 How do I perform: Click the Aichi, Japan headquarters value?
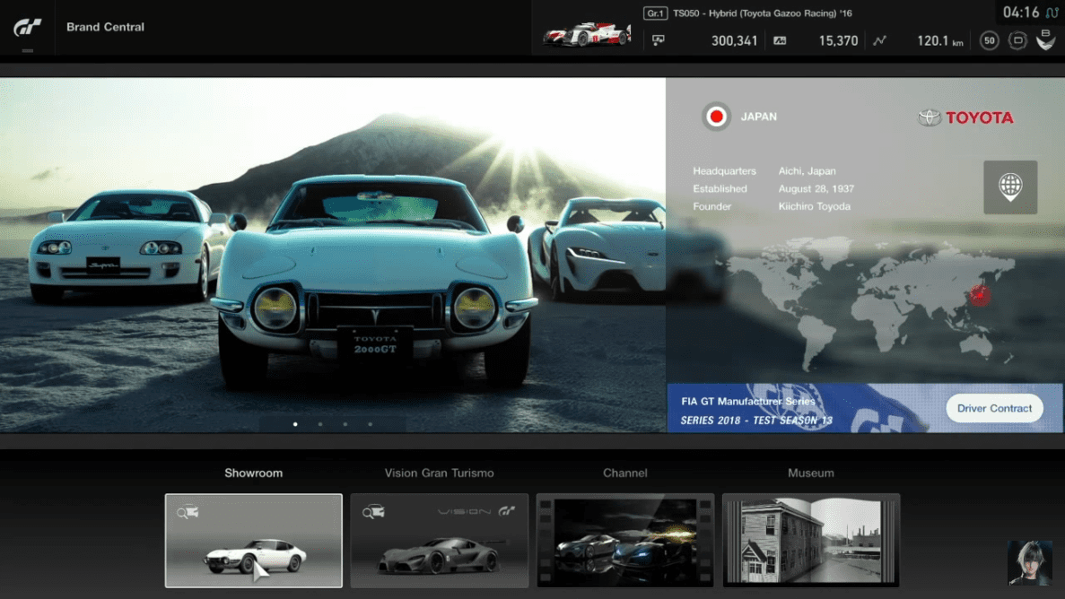point(807,171)
